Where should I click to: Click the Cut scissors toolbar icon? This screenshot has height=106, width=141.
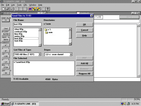(17, 9)
